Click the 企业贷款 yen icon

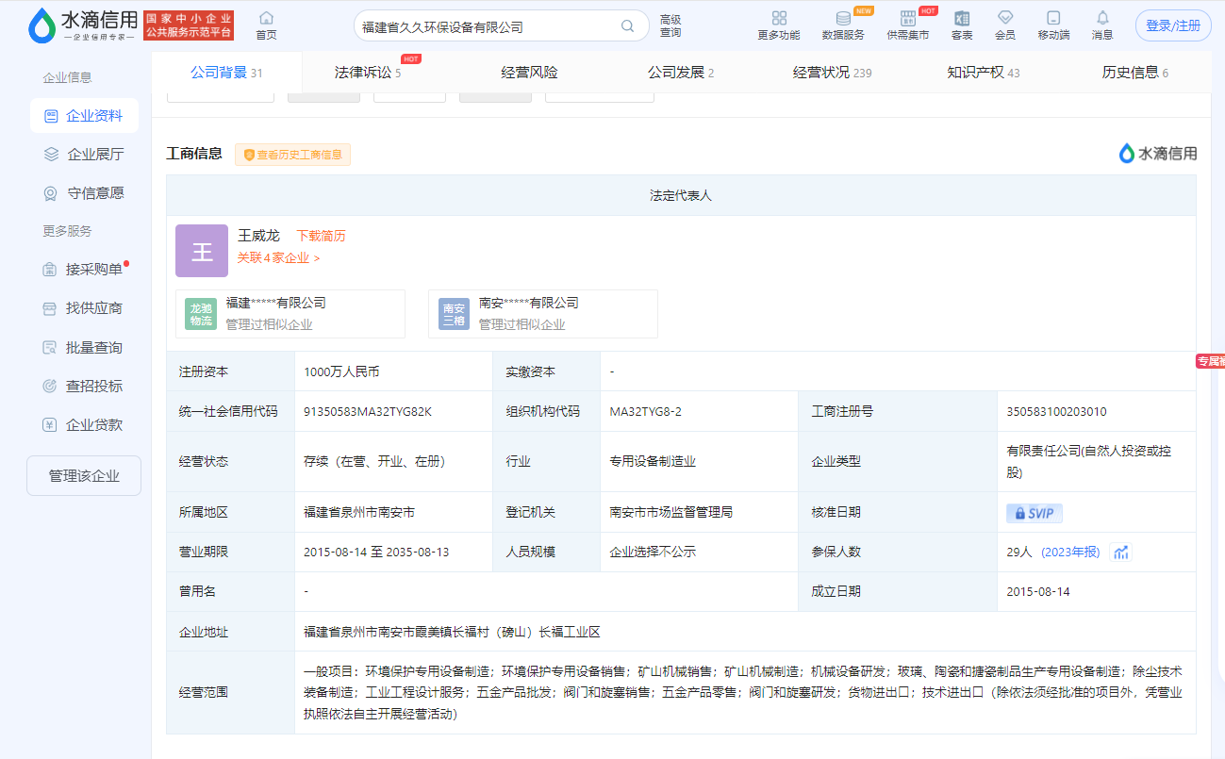coord(50,425)
